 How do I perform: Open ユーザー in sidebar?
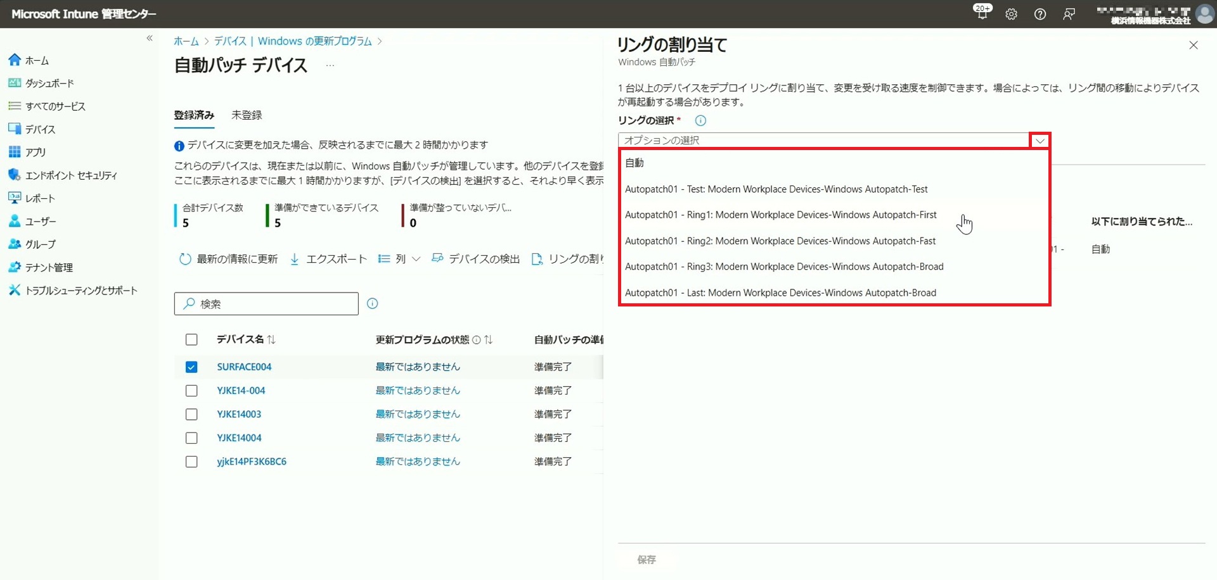[32, 221]
